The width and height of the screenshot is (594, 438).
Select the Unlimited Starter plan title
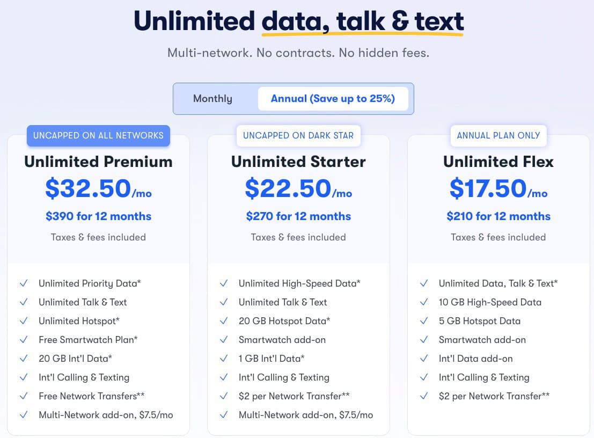(x=298, y=162)
